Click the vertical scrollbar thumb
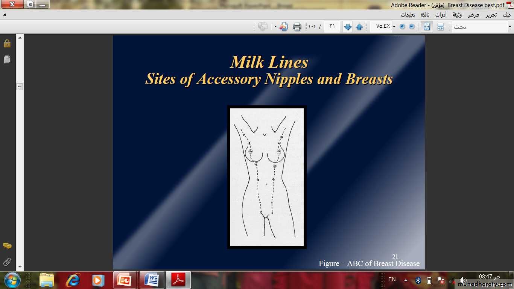Image resolution: width=514 pixels, height=289 pixels. [x=20, y=87]
